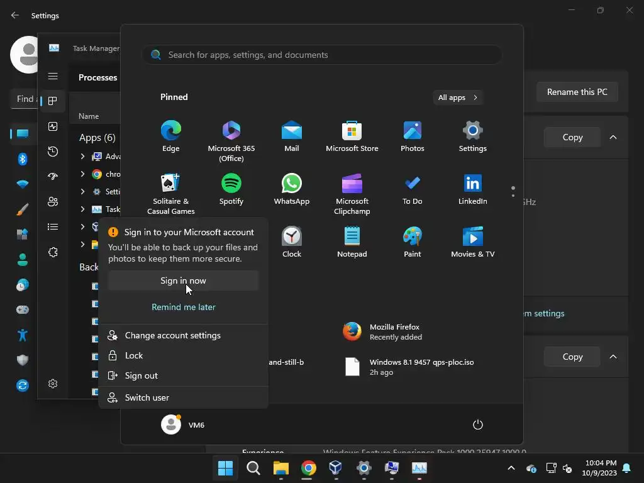Open Task Manager Details page

point(53,226)
